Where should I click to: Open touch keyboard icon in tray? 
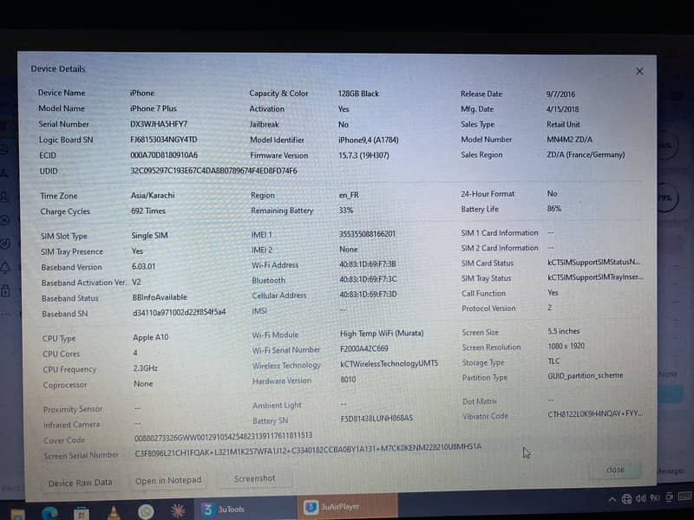click(686, 496)
